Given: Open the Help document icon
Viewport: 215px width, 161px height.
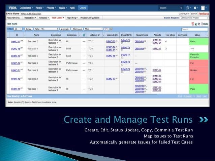Looking at the screenshot, I should (202, 24).
